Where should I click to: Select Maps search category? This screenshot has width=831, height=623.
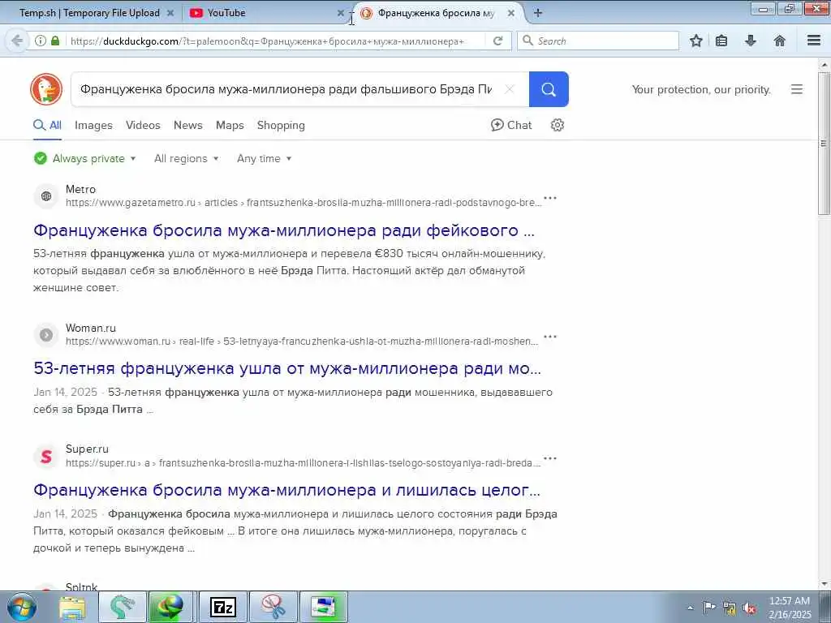click(x=230, y=125)
